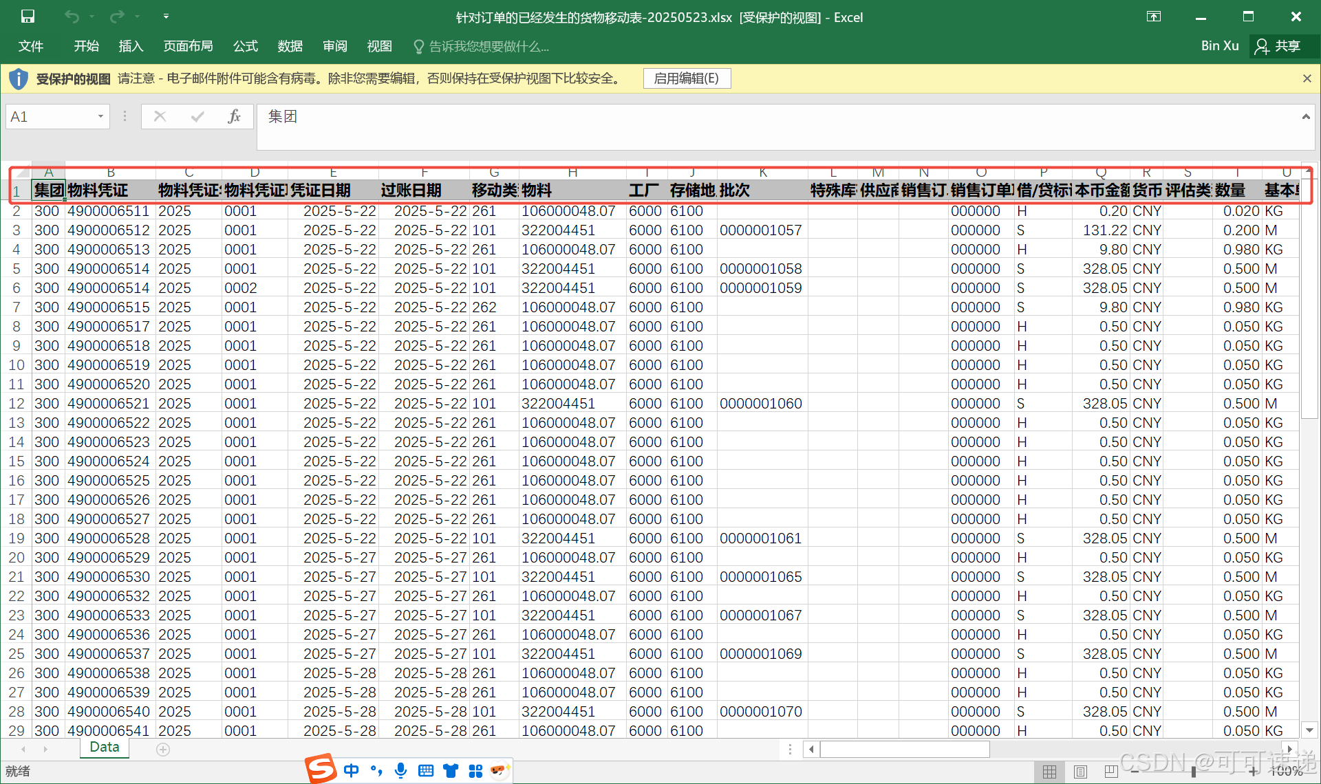Click batch cell 0000001070

tap(763, 712)
